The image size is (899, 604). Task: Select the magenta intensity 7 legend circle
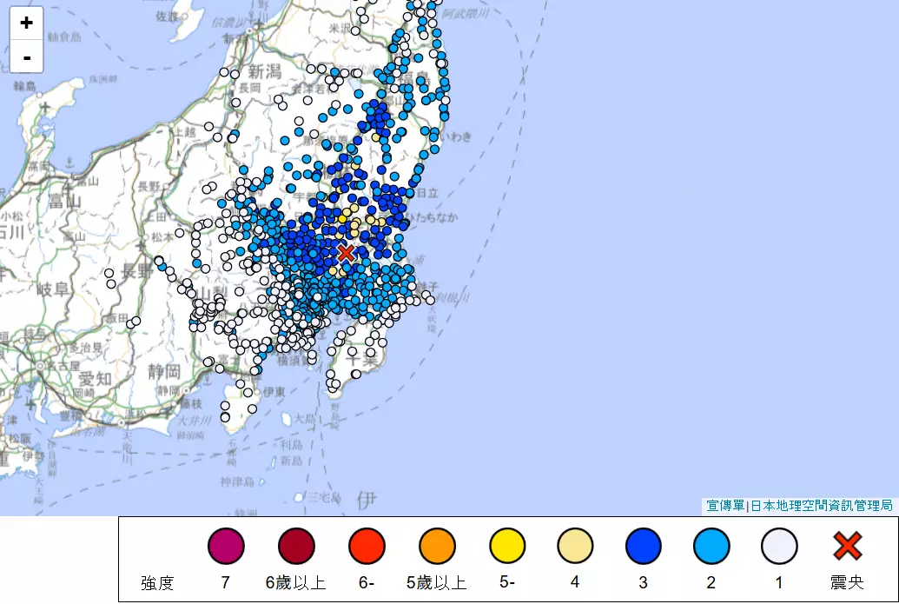point(226,547)
